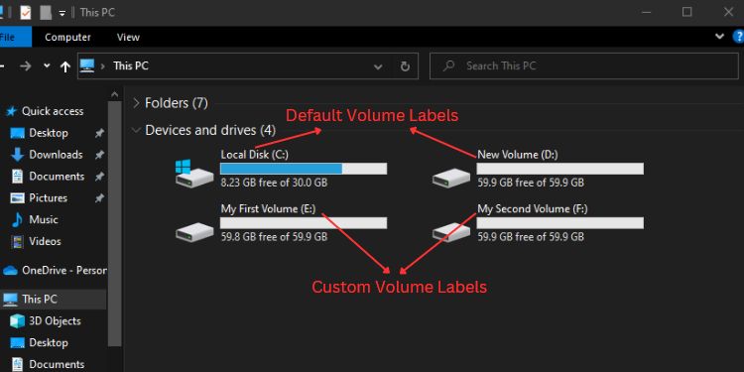Click the My First Volume (E:) usage bar
The width and height of the screenshot is (744, 372).
[304, 223]
